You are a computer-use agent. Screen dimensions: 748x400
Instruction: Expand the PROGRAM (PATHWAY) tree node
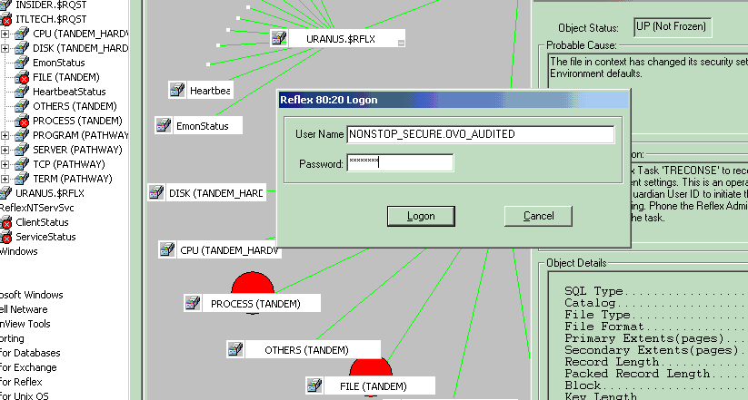coord(5,135)
